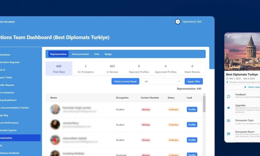Click the Representative: 445 count text
Viewport: 260px width, 156px height.
pos(189,89)
